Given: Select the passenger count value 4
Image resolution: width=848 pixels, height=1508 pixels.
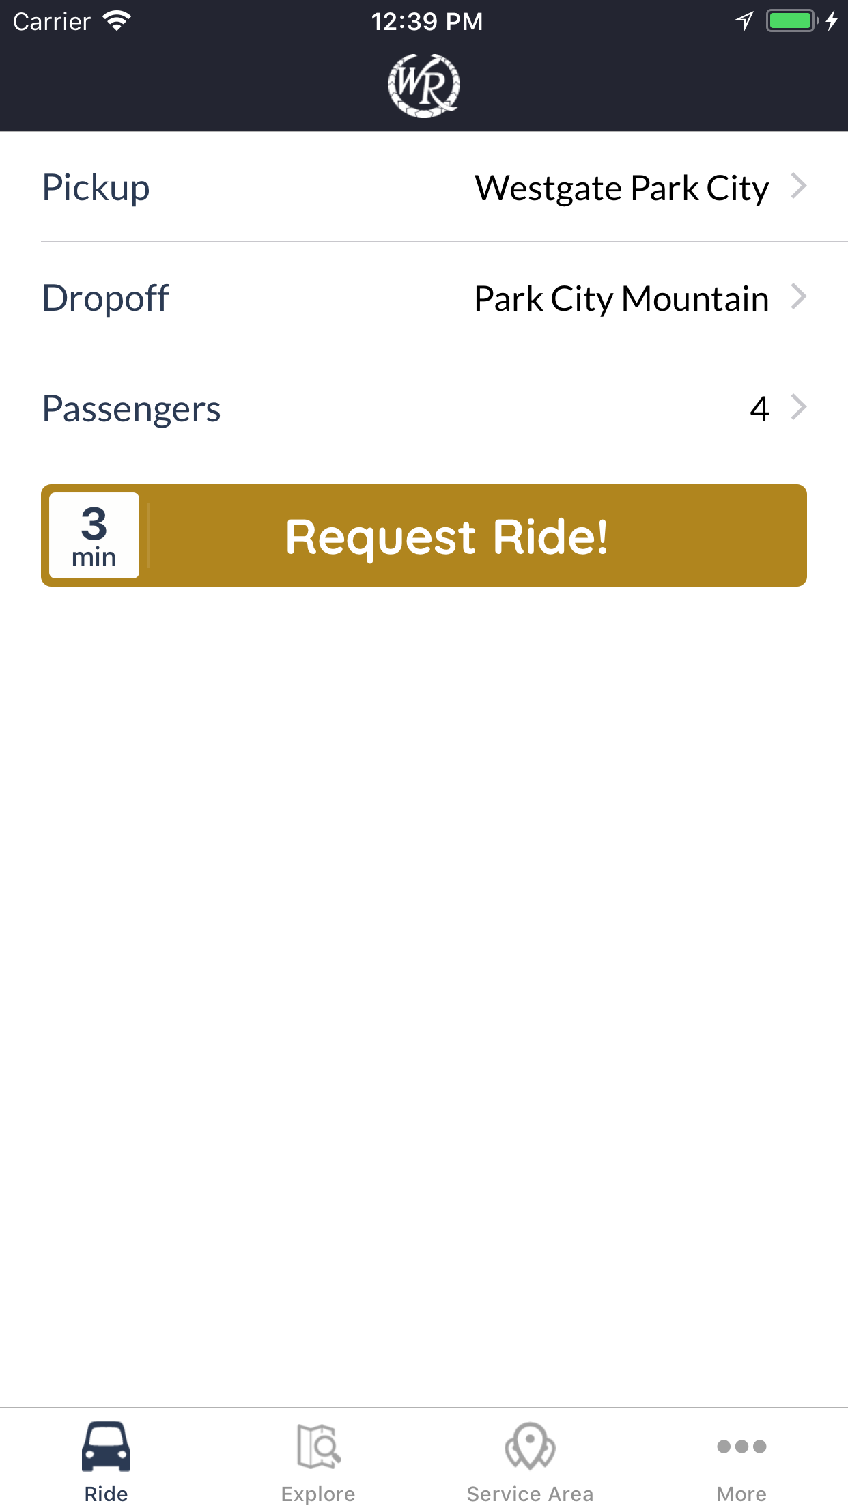Looking at the screenshot, I should [x=760, y=409].
